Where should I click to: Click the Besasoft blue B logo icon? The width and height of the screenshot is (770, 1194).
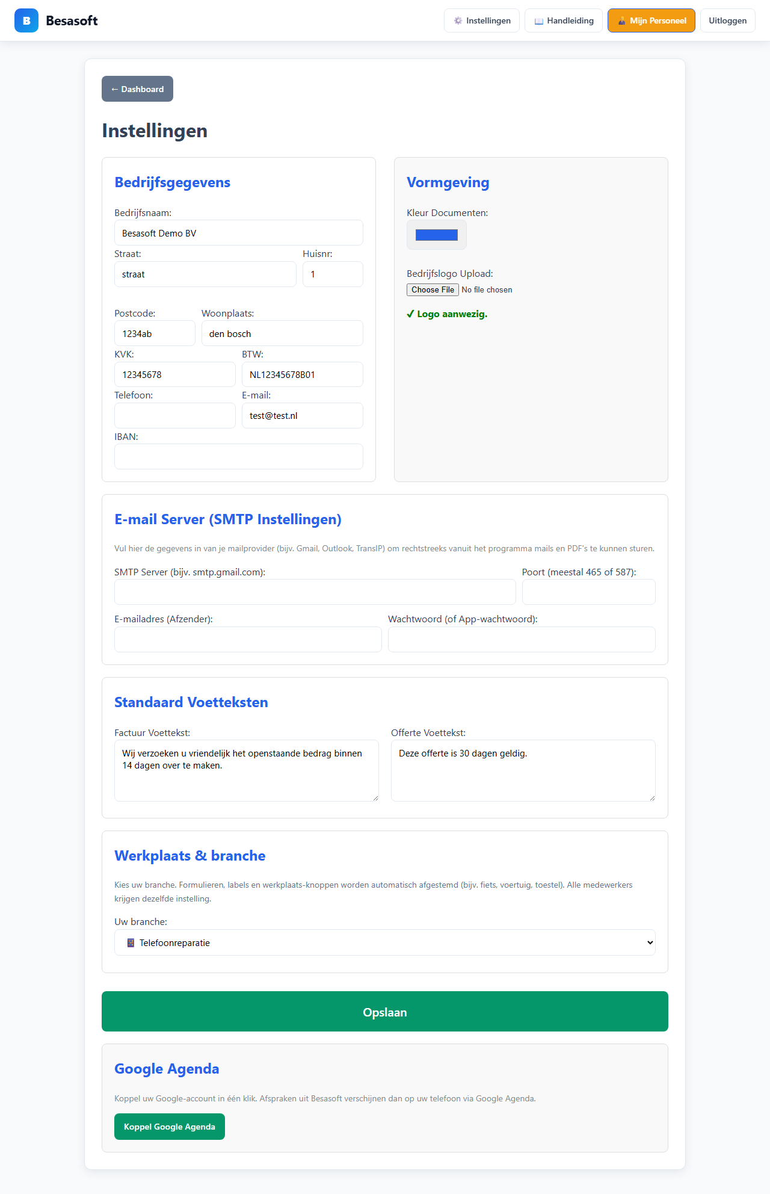click(x=26, y=20)
